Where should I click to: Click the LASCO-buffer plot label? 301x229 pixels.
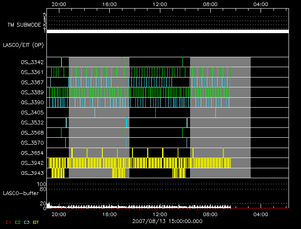[x=21, y=193]
